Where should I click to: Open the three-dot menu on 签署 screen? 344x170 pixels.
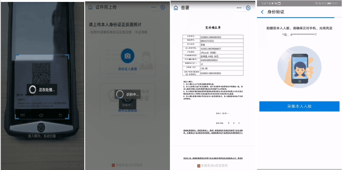coord(239,8)
